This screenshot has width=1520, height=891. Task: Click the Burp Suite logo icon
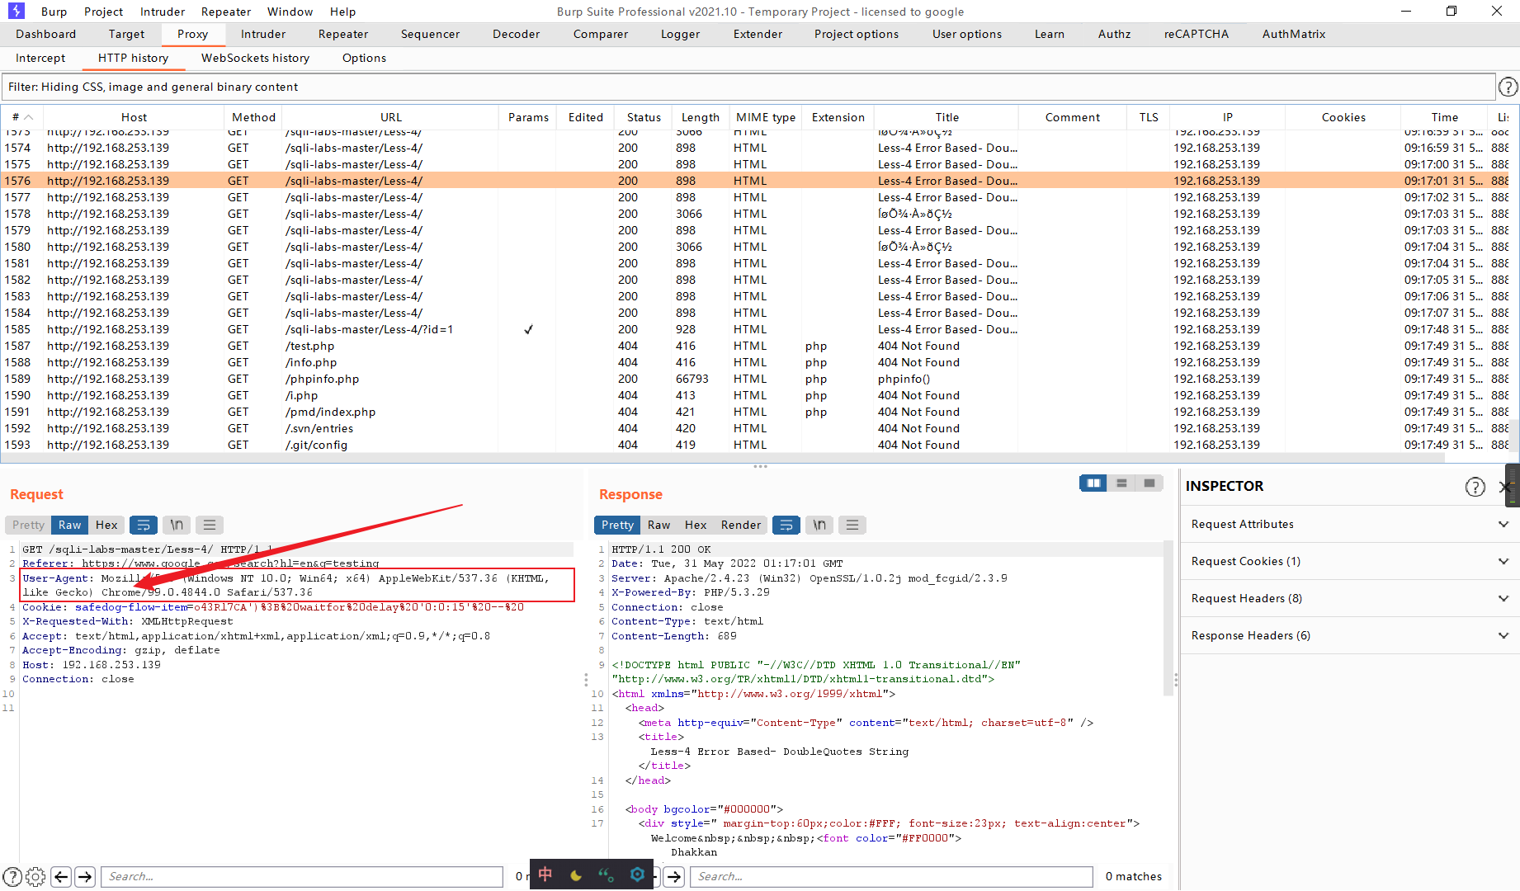[x=17, y=11]
